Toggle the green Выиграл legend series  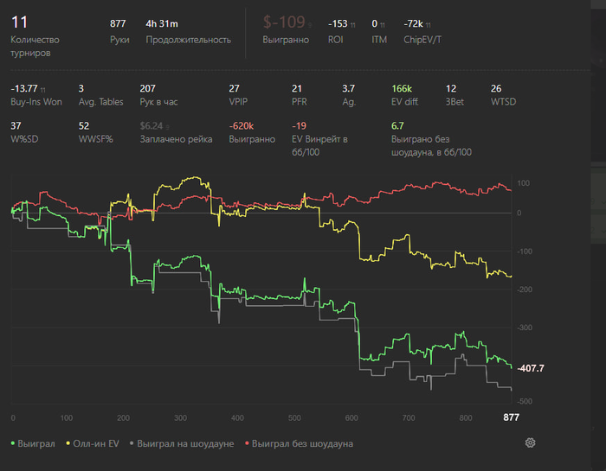coord(34,443)
